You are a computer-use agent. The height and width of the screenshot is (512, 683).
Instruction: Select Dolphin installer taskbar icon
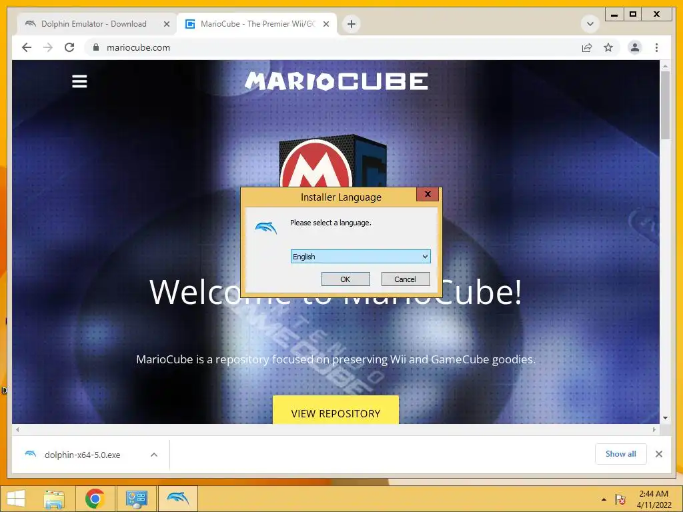tap(177, 499)
